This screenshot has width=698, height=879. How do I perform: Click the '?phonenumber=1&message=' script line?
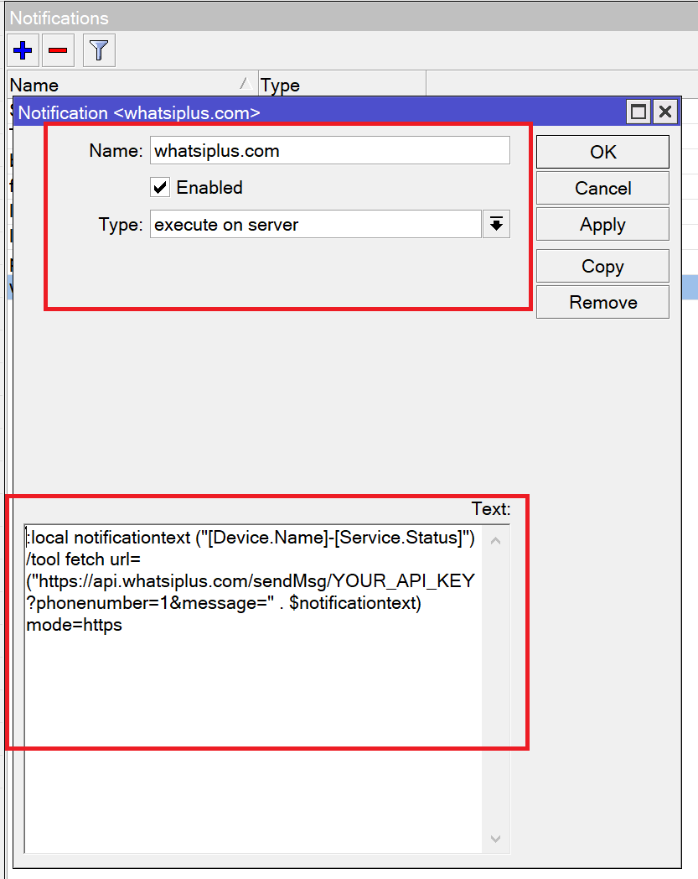pyautogui.click(x=224, y=603)
